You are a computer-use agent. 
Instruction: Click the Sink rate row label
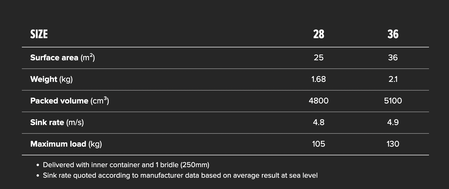tap(57, 122)
